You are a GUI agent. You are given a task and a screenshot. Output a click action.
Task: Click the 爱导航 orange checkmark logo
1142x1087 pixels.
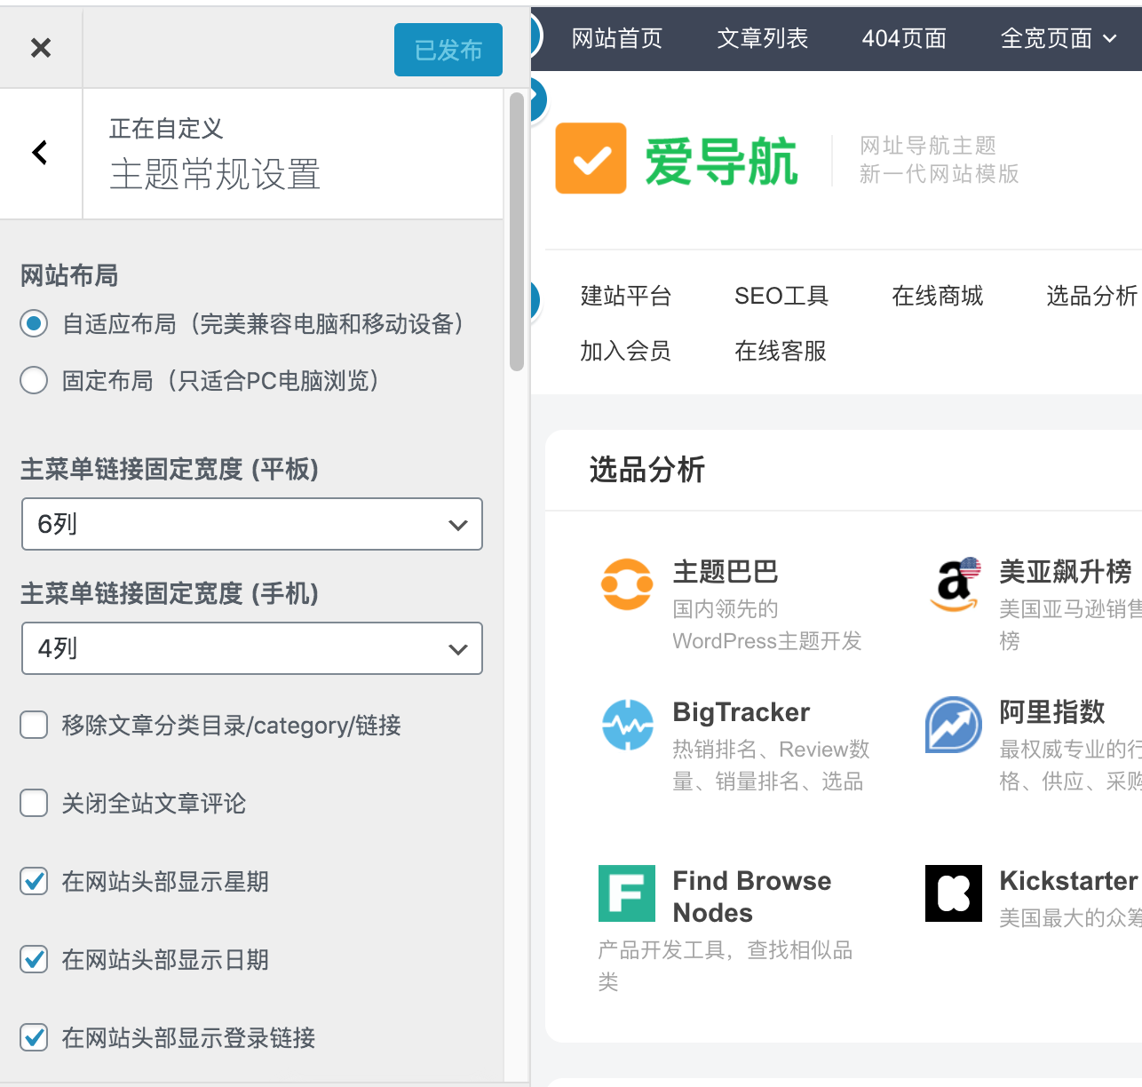591,158
